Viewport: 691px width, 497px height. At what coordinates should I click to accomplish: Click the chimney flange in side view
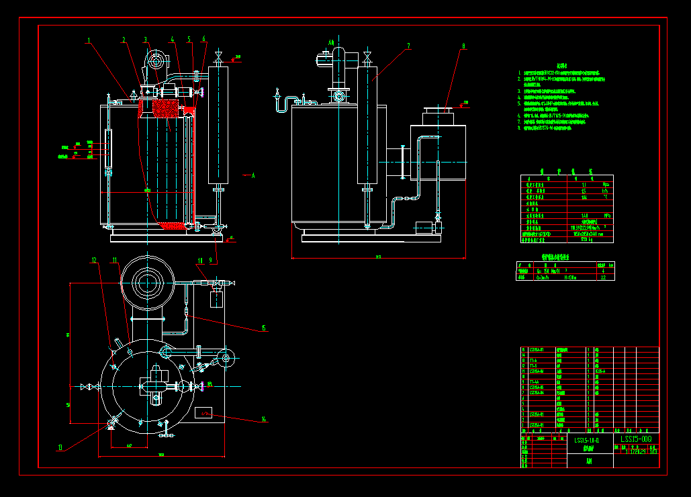click(x=437, y=109)
